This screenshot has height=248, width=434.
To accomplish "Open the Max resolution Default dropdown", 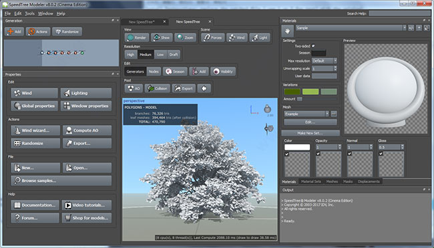I will point(324,61).
